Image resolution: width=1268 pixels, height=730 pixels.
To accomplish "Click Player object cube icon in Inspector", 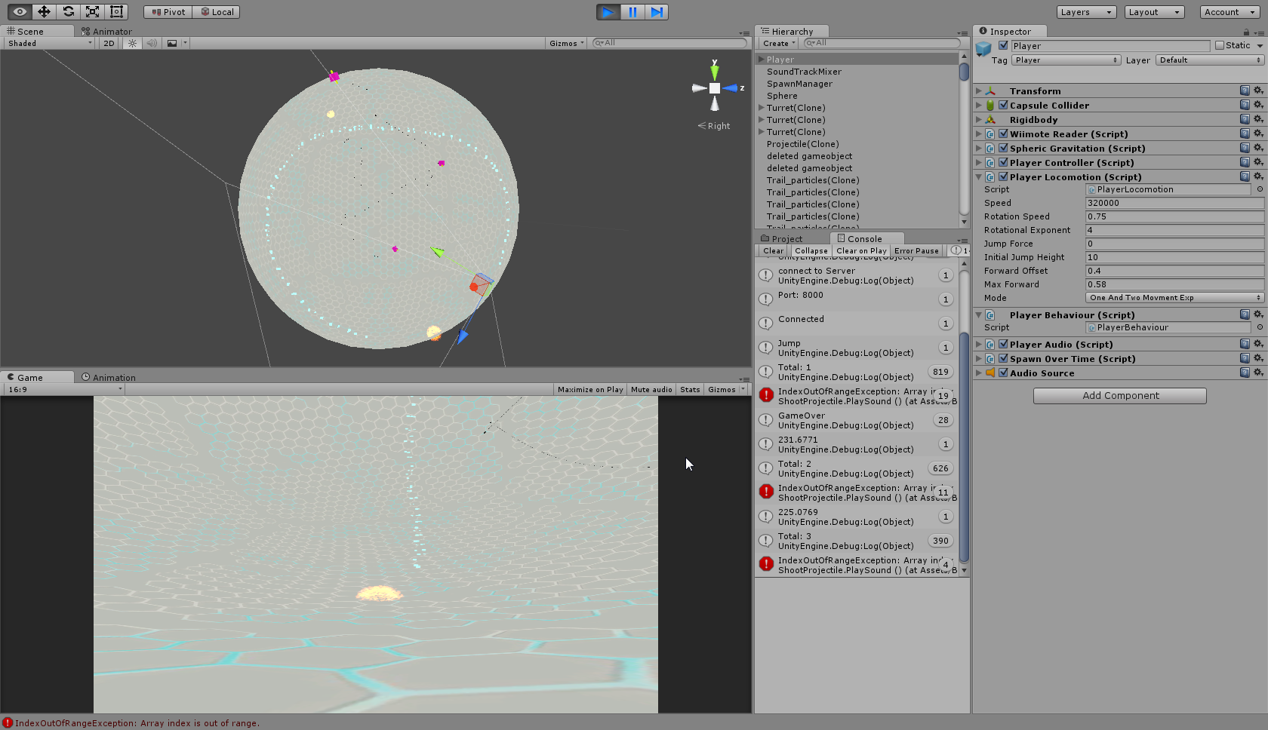I will point(983,49).
